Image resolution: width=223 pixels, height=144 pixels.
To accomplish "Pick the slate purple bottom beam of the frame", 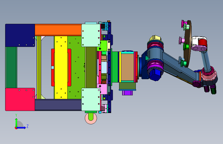I will click(58, 105).
